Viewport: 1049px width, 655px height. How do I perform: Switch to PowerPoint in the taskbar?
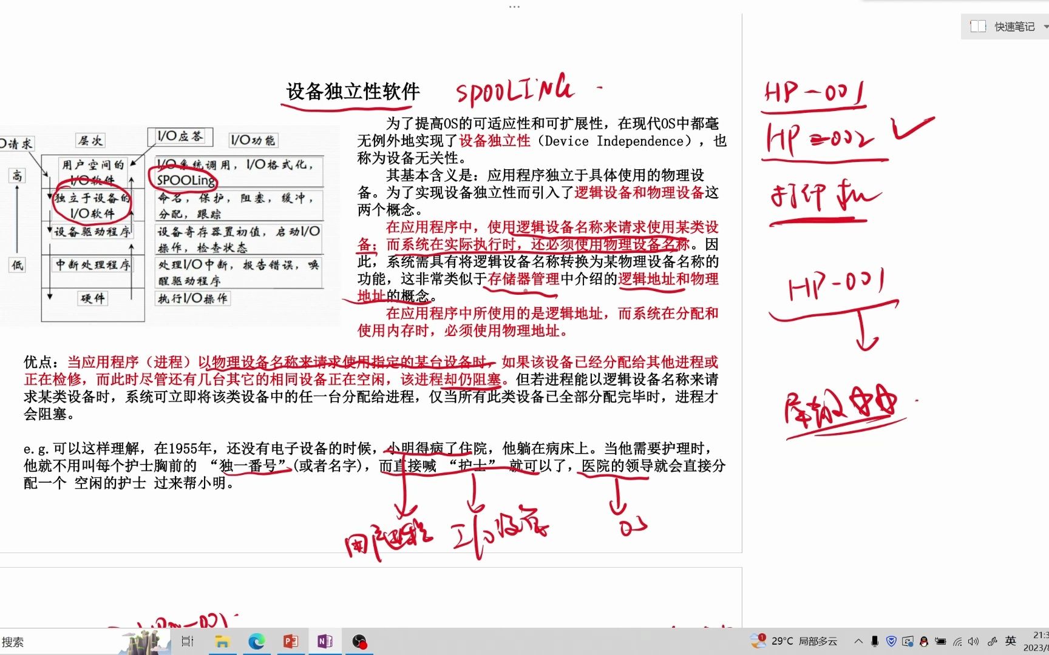click(x=291, y=642)
